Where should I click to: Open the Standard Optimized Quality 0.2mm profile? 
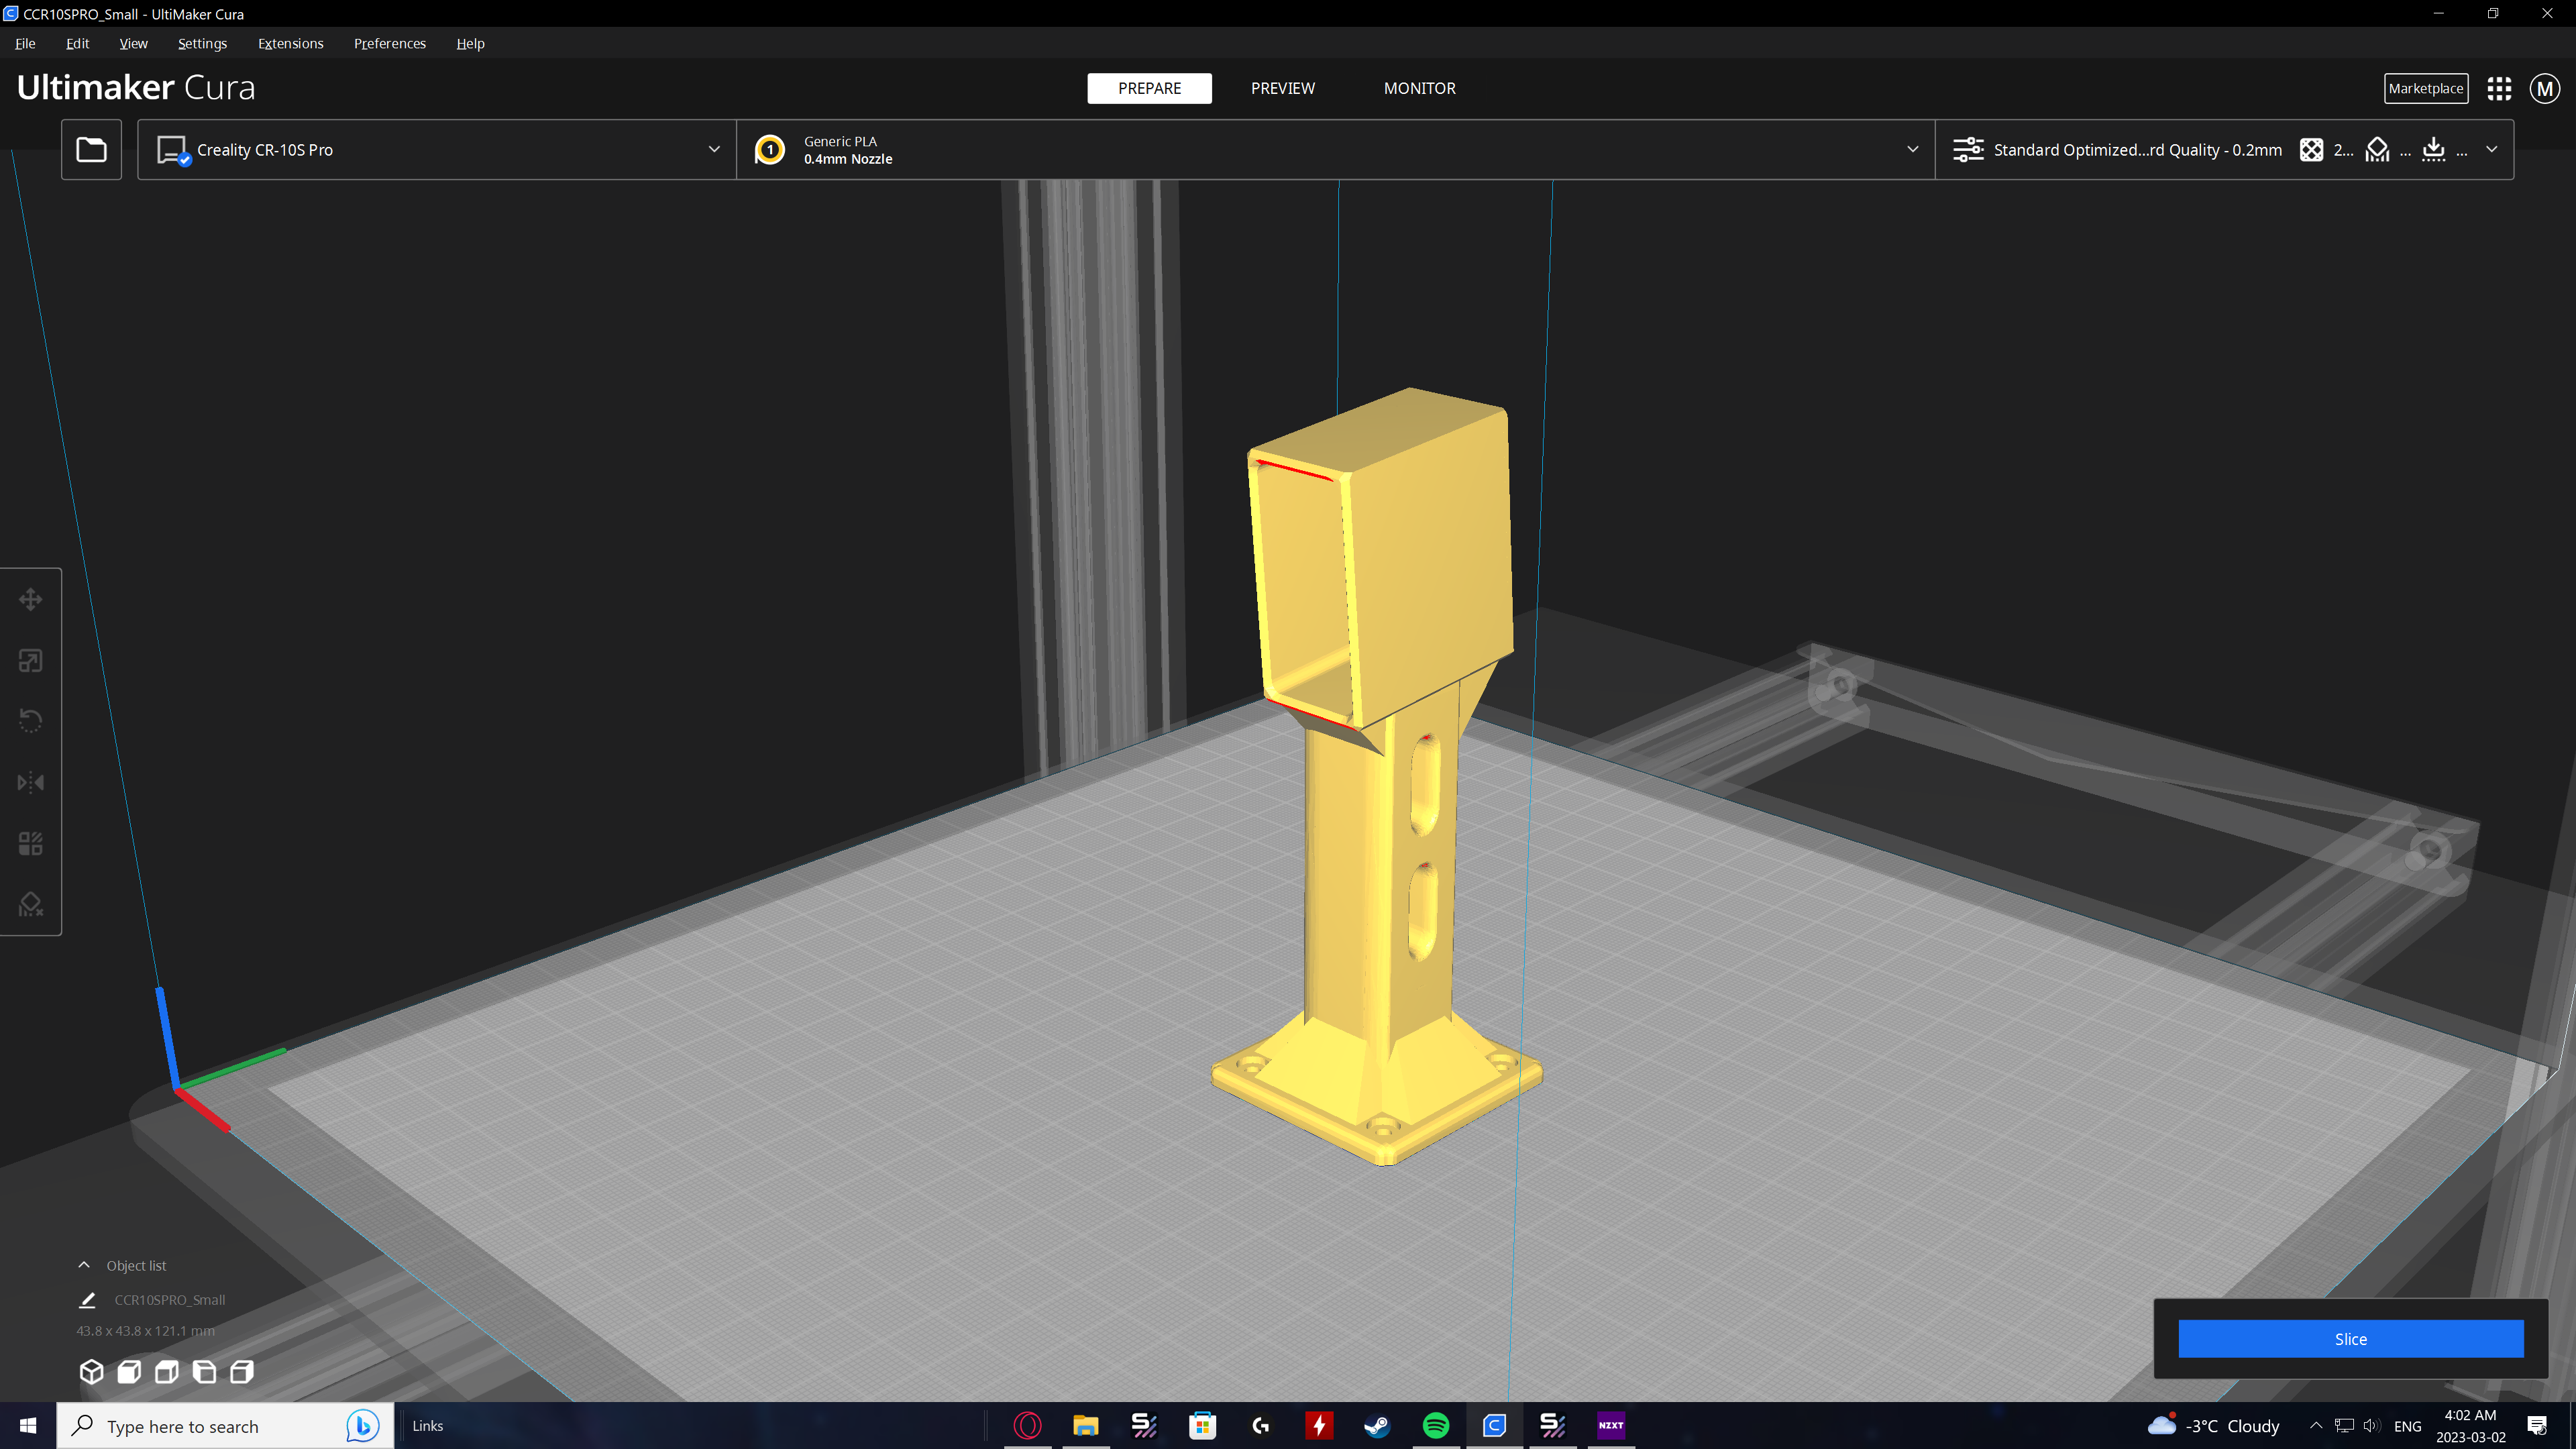coord(2137,150)
